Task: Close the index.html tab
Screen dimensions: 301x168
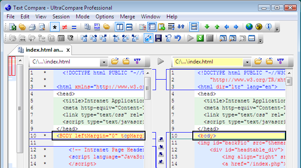Action: tap(68, 50)
